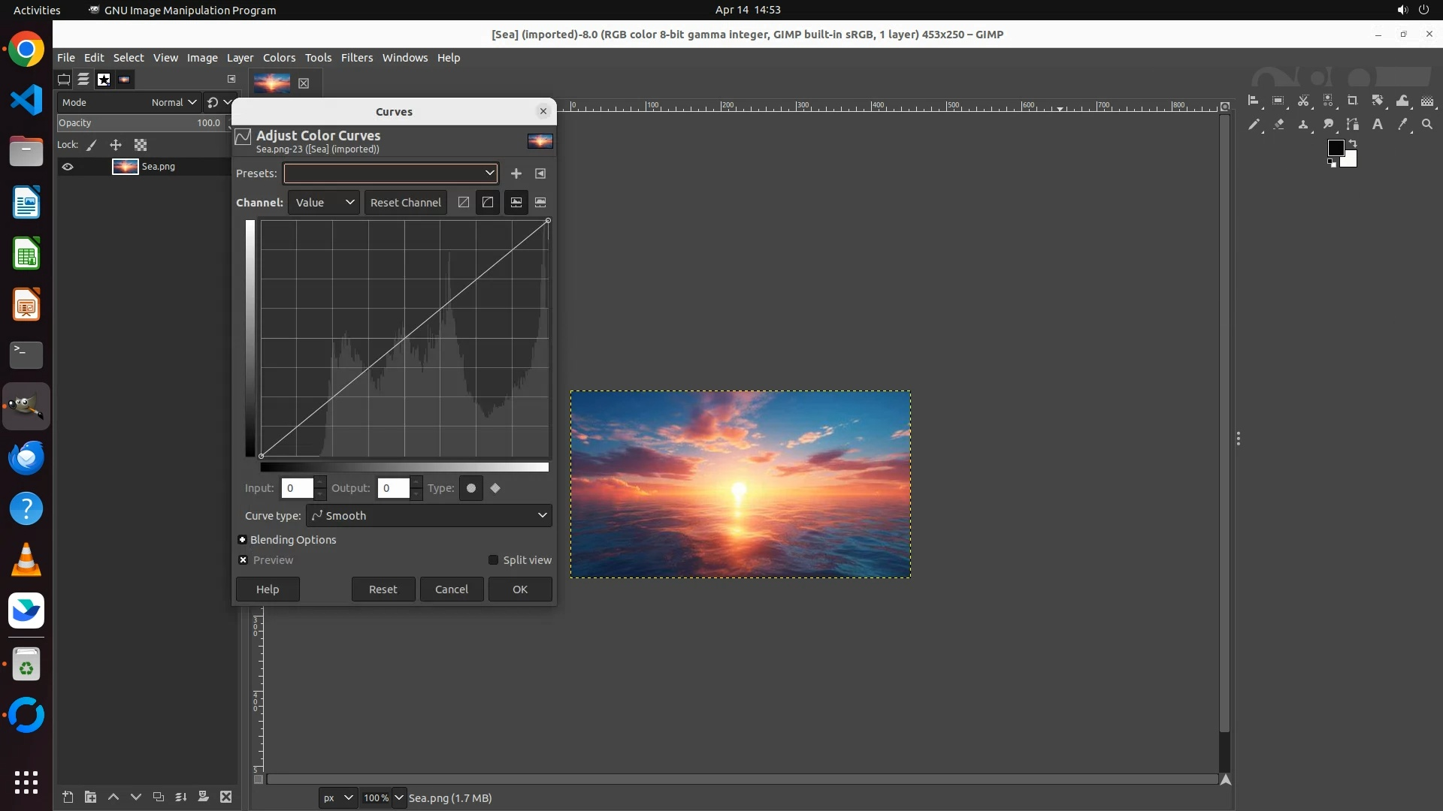Screen dimensions: 1443x811
Task: Select the Text tool
Action: 1378,125
